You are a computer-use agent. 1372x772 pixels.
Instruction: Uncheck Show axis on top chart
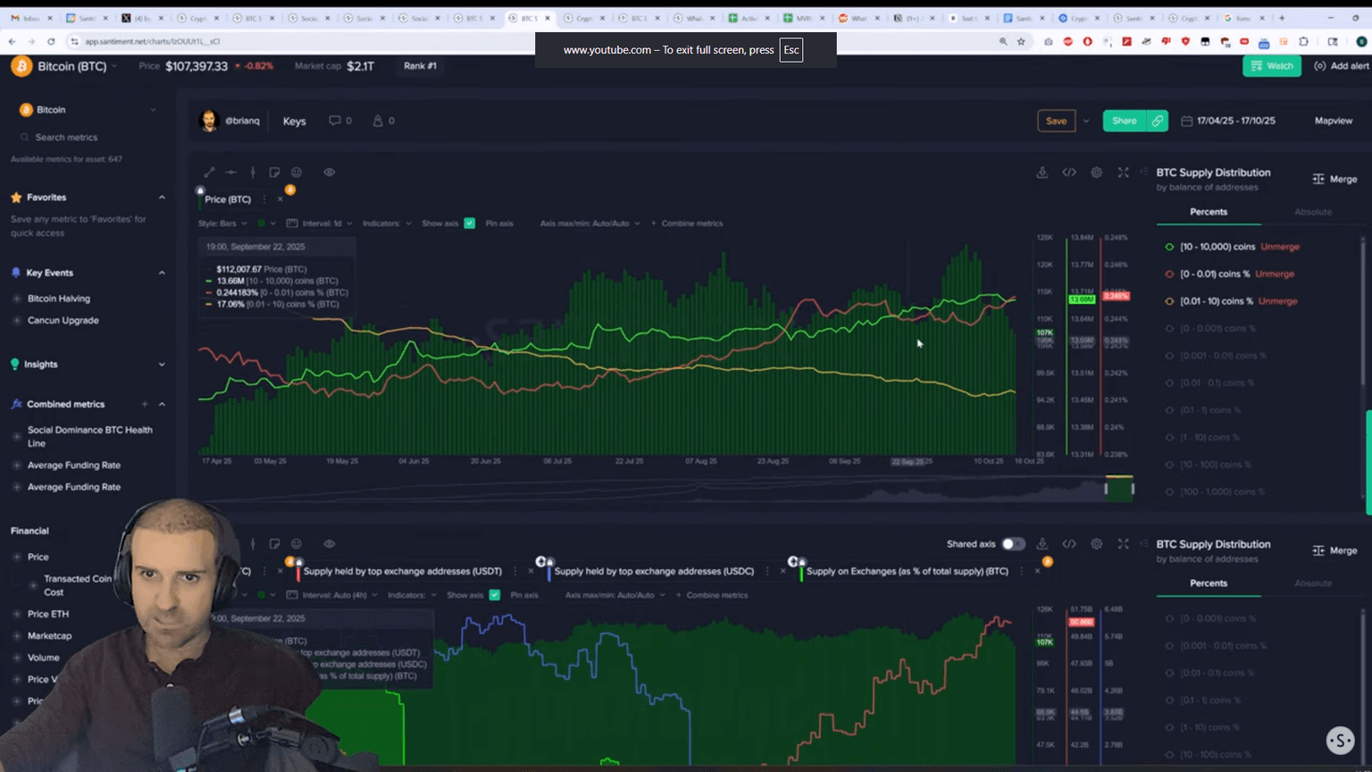pyautogui.click(x=469, y=223)
